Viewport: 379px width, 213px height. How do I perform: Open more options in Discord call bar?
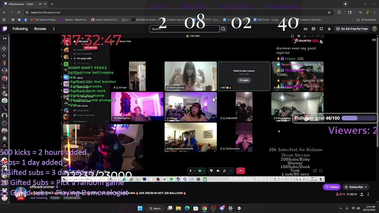coord(231,171)
